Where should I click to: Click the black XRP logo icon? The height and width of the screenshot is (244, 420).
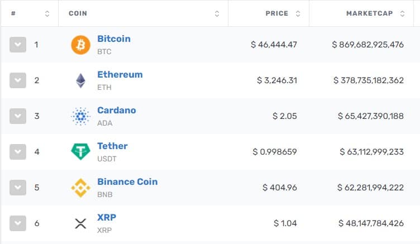click(x=80, y=223)
